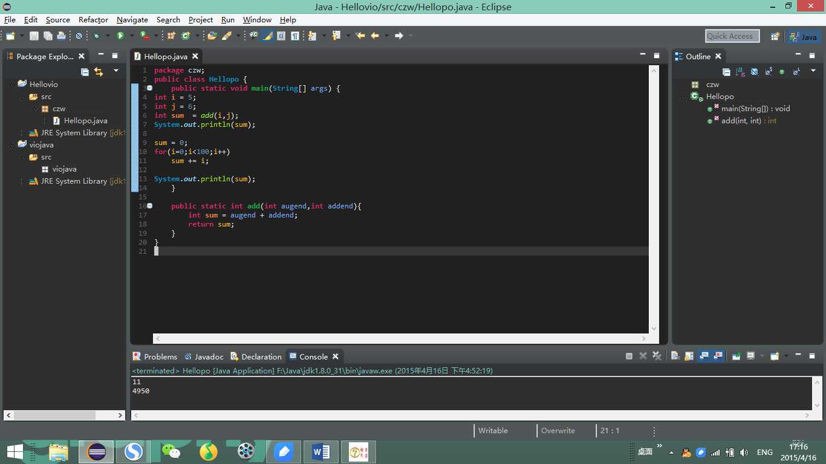Click the New file toolbar icon

coord(10,36)
